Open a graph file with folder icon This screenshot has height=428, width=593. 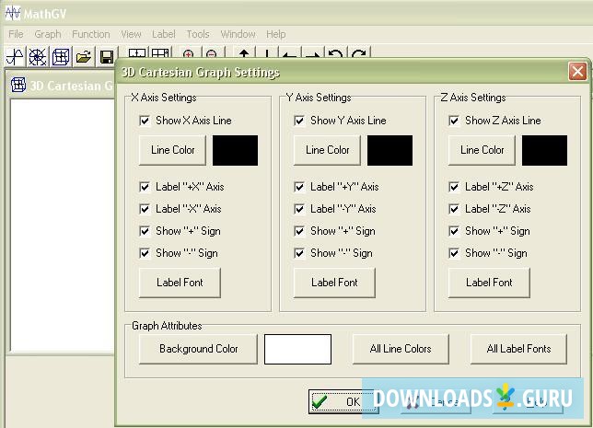84,57
